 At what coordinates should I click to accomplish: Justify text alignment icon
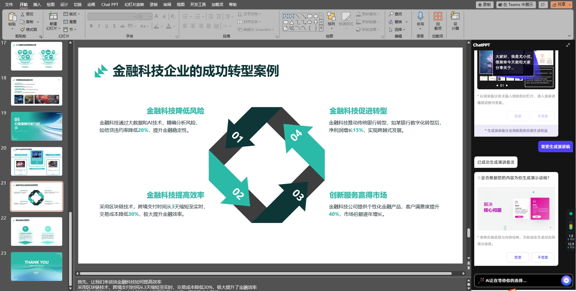click(x=209, y=26)
